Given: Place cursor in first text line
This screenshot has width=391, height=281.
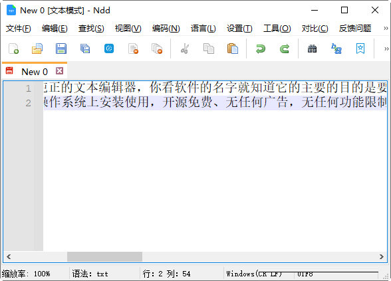Looking at the screenshot, I should click(215, 88).
